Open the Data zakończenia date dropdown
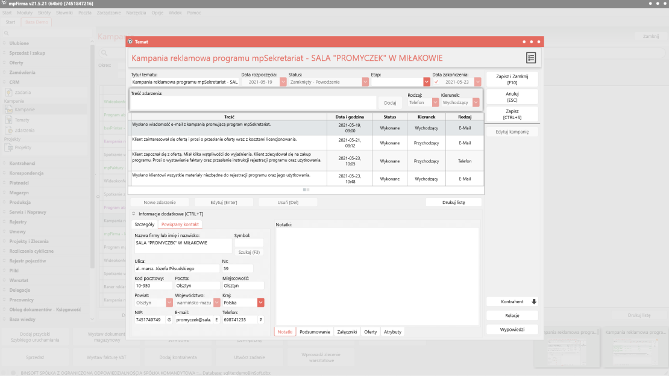This screenshot has height=376, width=669. (x=477, y=82)
